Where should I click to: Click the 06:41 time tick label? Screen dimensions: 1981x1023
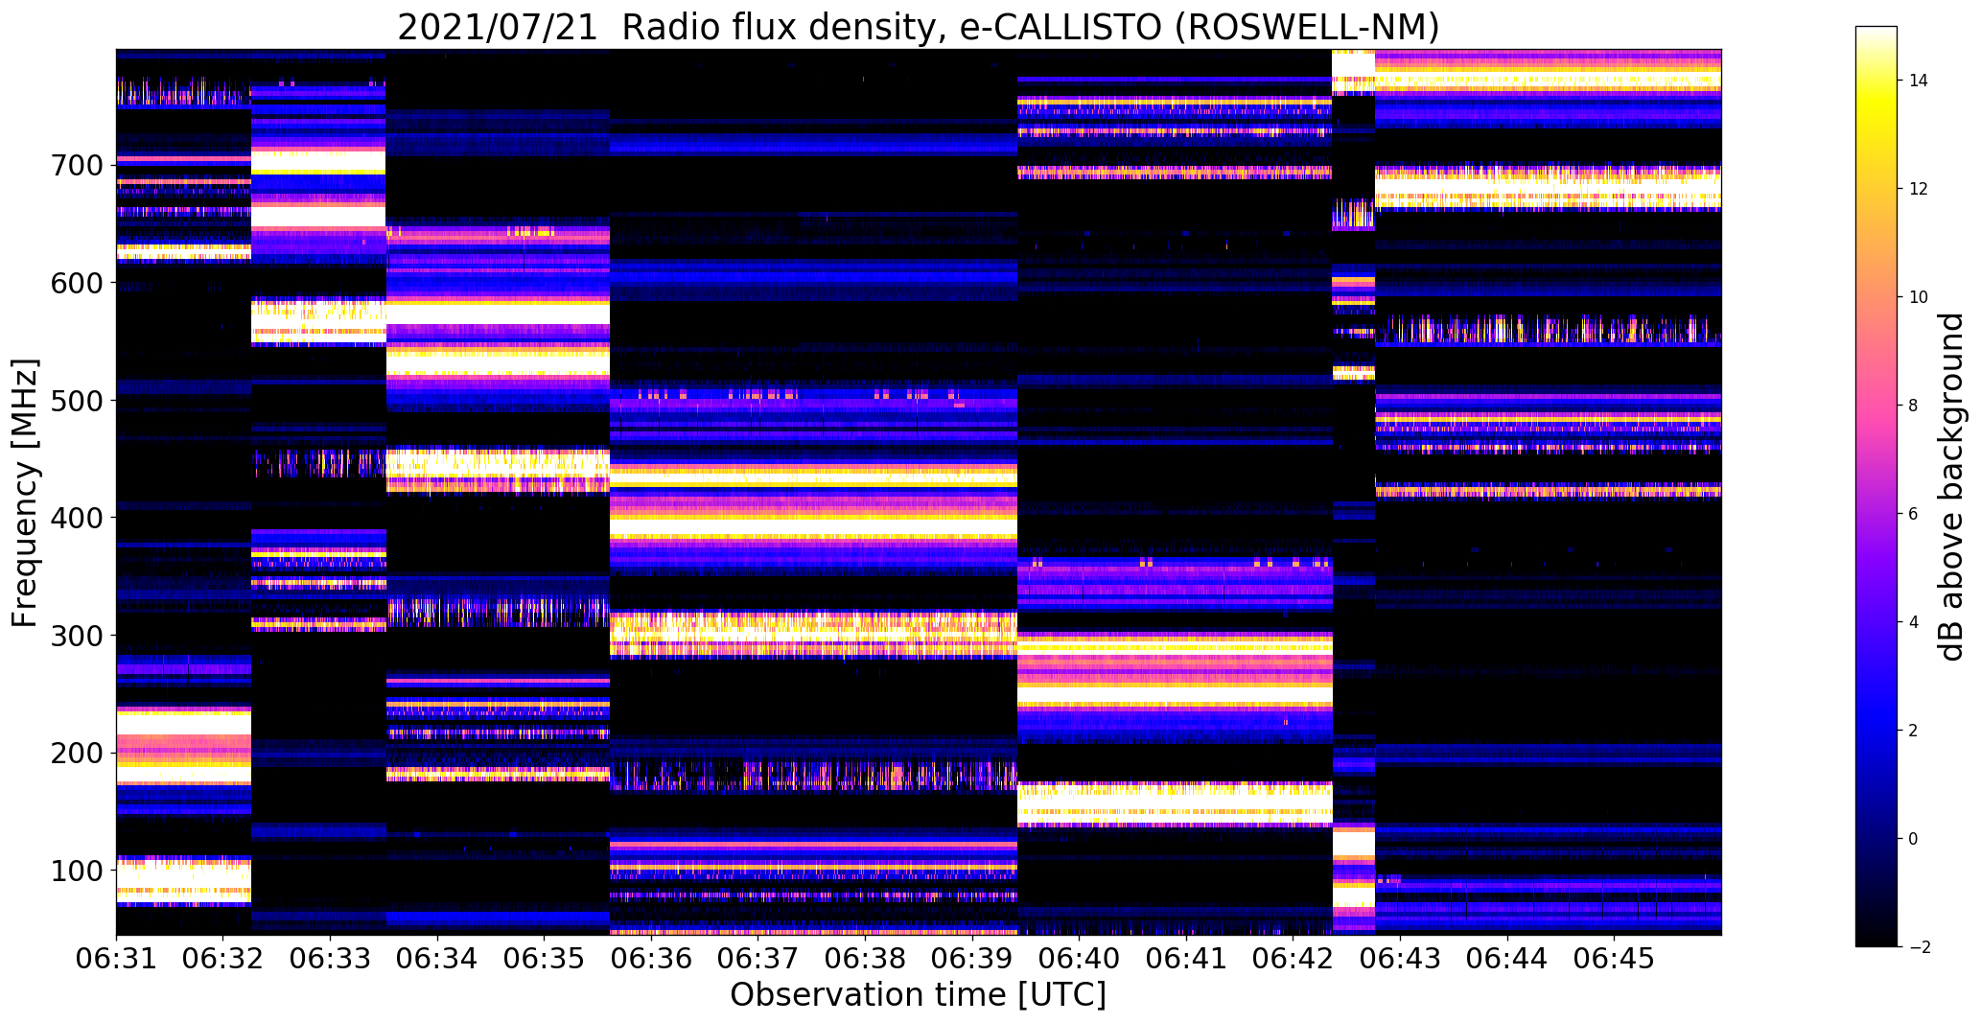(x=1187, y=959)
